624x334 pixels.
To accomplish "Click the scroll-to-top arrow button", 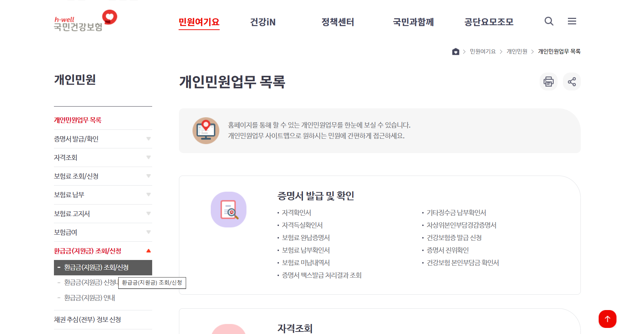I will pos(608,319).
